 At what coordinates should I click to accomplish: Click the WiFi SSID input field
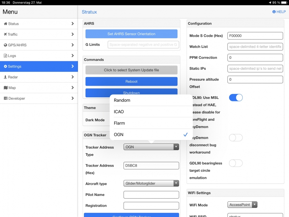[x=255, y=215]
